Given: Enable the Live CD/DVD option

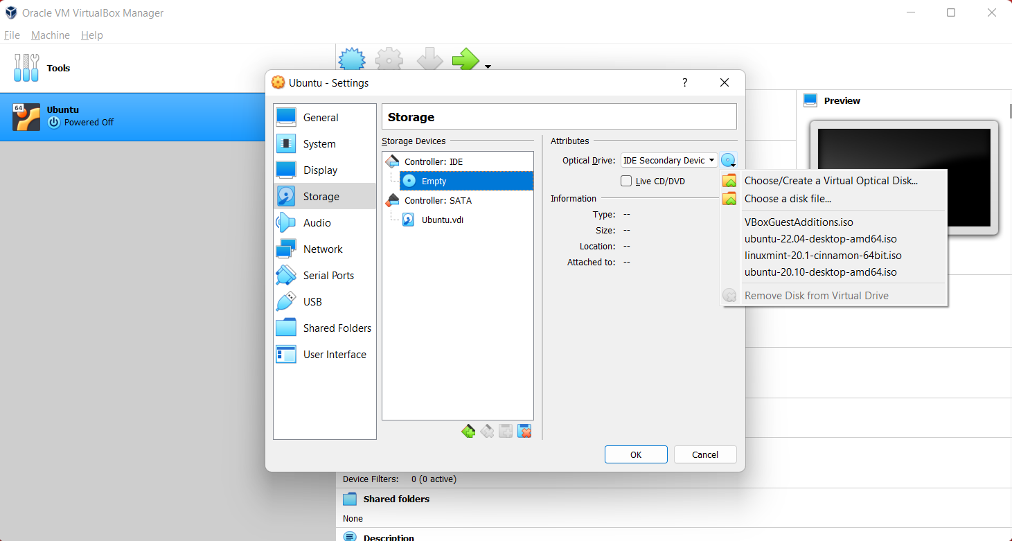Looking at the screenshot, I should tap(626, 181).
